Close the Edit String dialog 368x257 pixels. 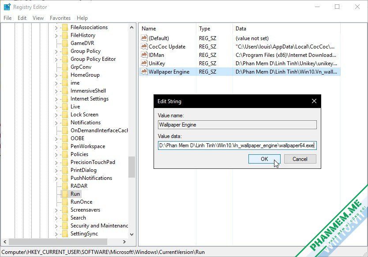pos(314,101)
